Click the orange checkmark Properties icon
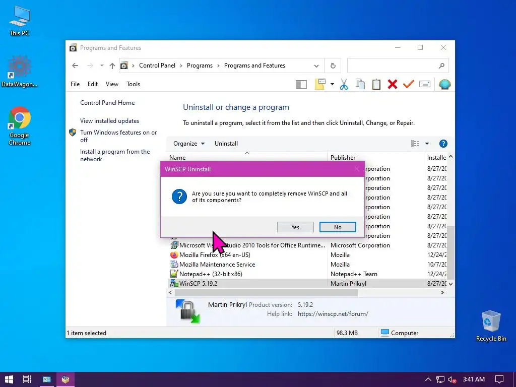Screen dimensions: 516x387 pos(408,84)
